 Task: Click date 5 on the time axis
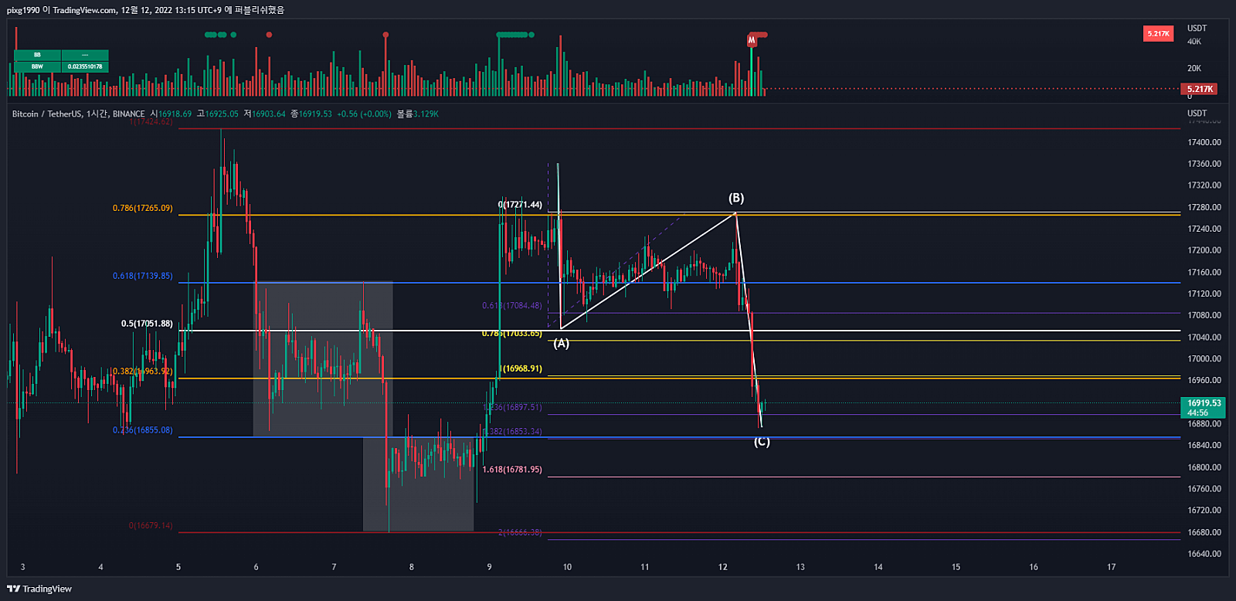click(x=178, y=567)
